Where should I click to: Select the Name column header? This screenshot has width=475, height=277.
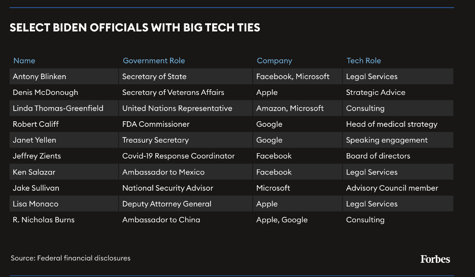tap(24, 60)
